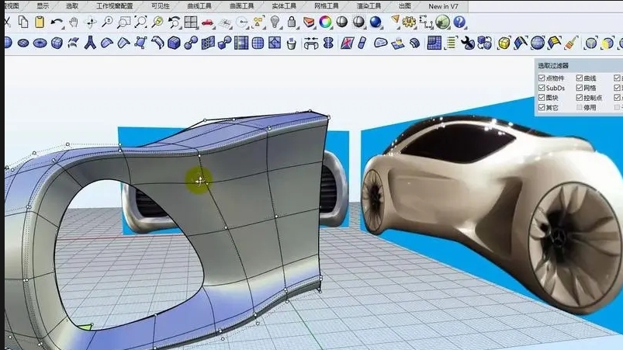Click the paint brush icon
This screenshot has height=350, width=623.
tap(571, 43)
